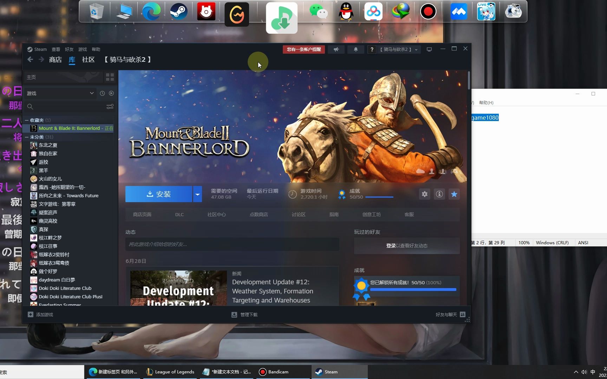Open friends and chat icon
The height and width of the screenshot is (379, 607).
pos(463,315)
